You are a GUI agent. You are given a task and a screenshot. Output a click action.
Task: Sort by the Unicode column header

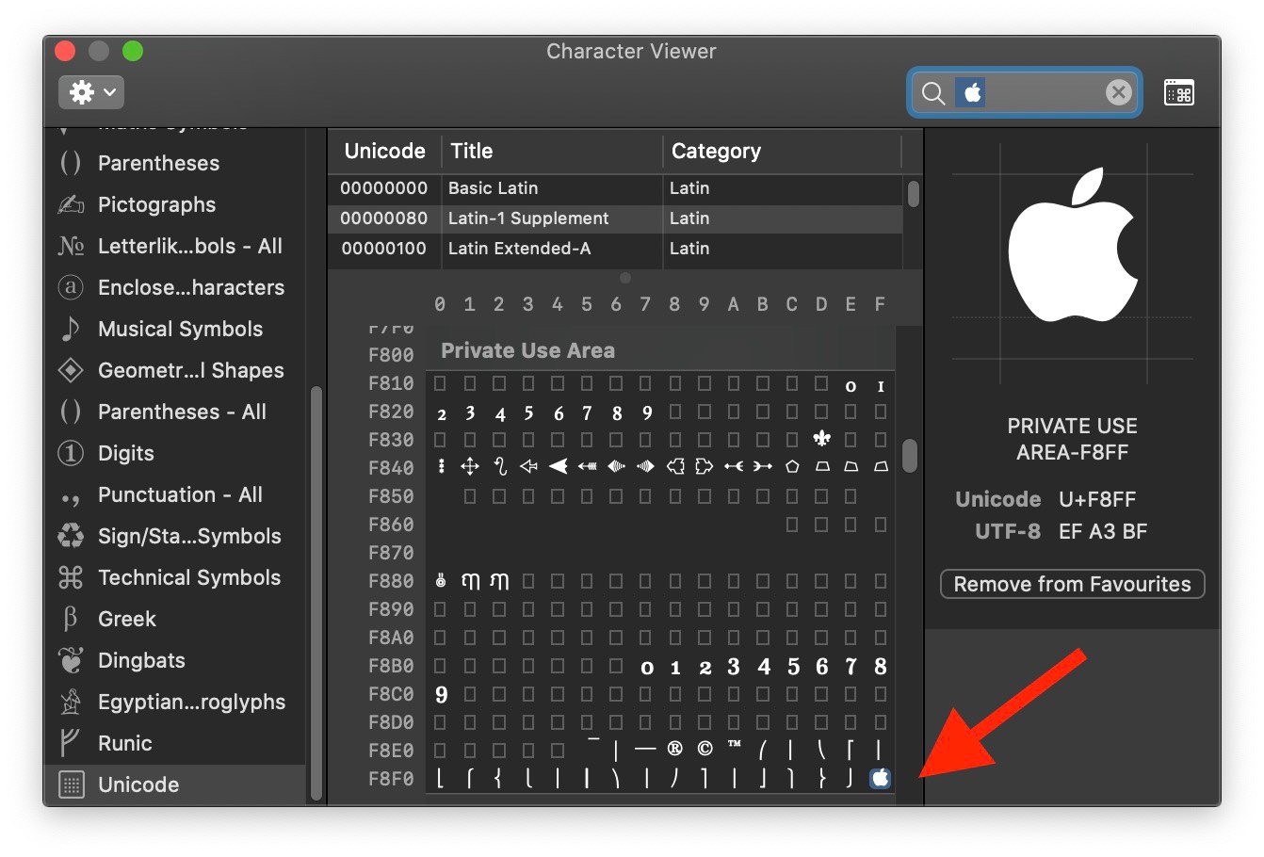(x=384, y=151)
